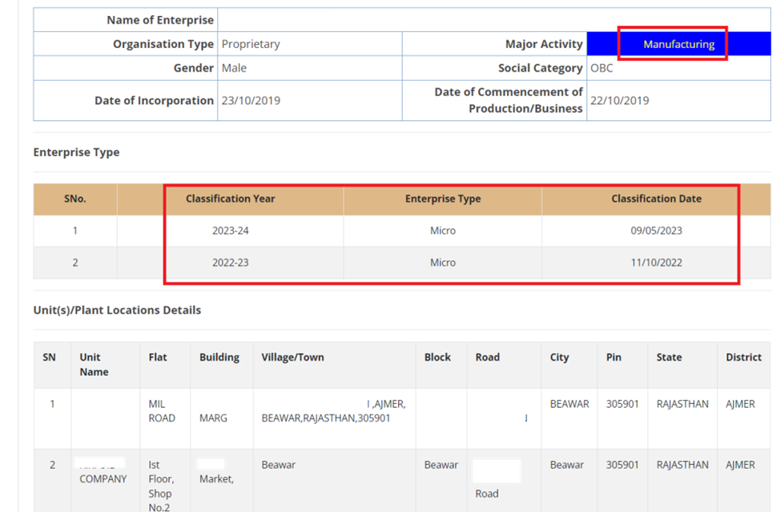Screen dimensions: 781x512
Task: Select the 2023-24 classification year cell
Action: tap(231, 231)
